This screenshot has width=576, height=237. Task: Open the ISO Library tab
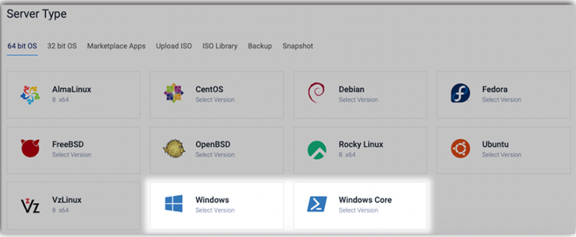[x=220, y=46]
